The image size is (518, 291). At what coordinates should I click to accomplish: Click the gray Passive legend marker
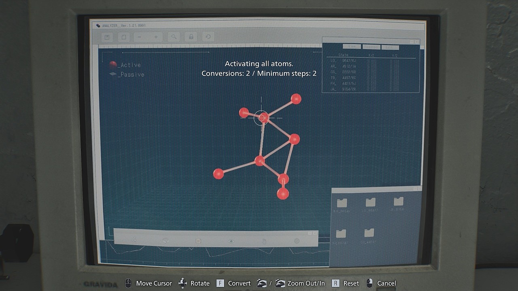pos(113,74)
